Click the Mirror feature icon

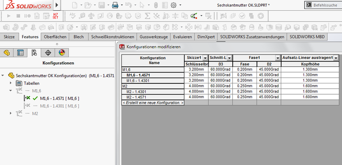[198, 27]
